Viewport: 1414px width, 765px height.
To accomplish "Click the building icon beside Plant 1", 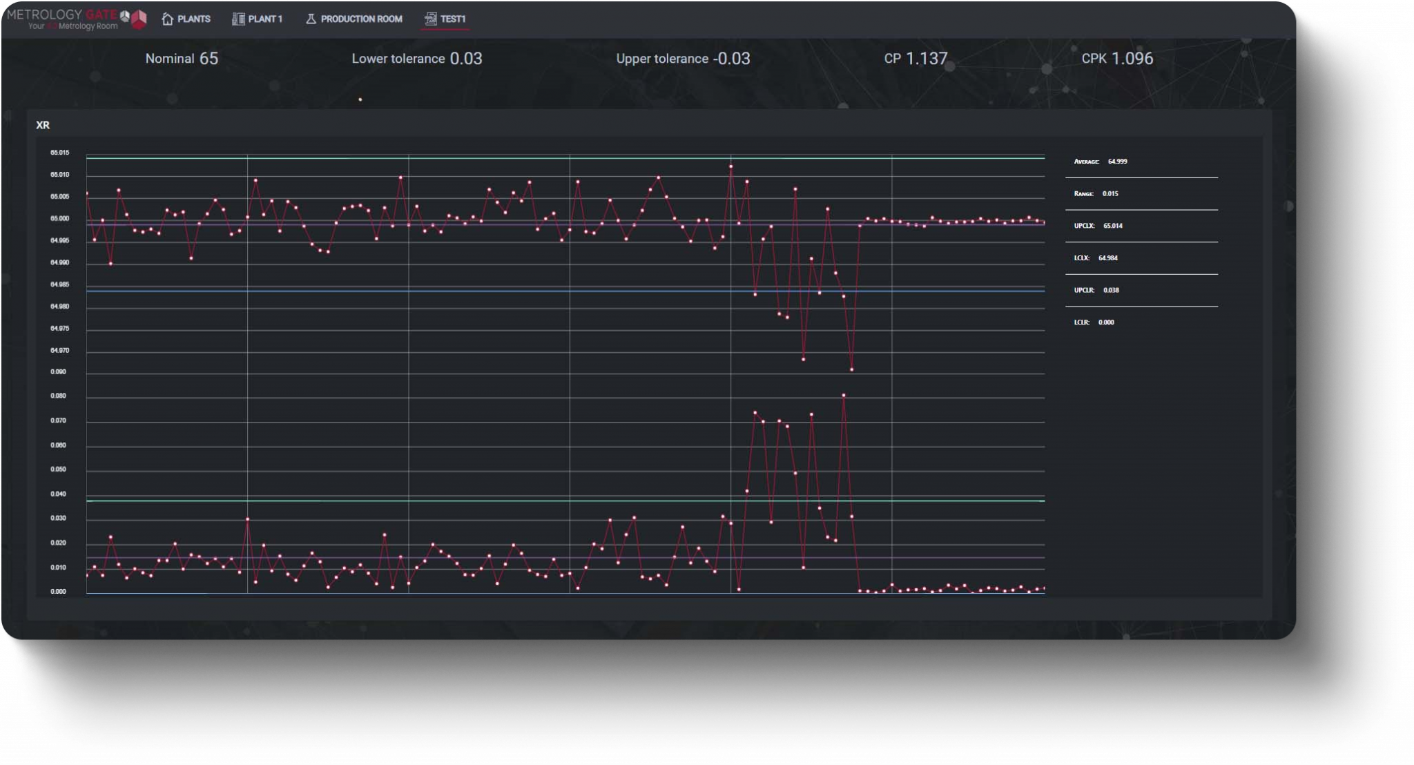I will coord(238,19).
